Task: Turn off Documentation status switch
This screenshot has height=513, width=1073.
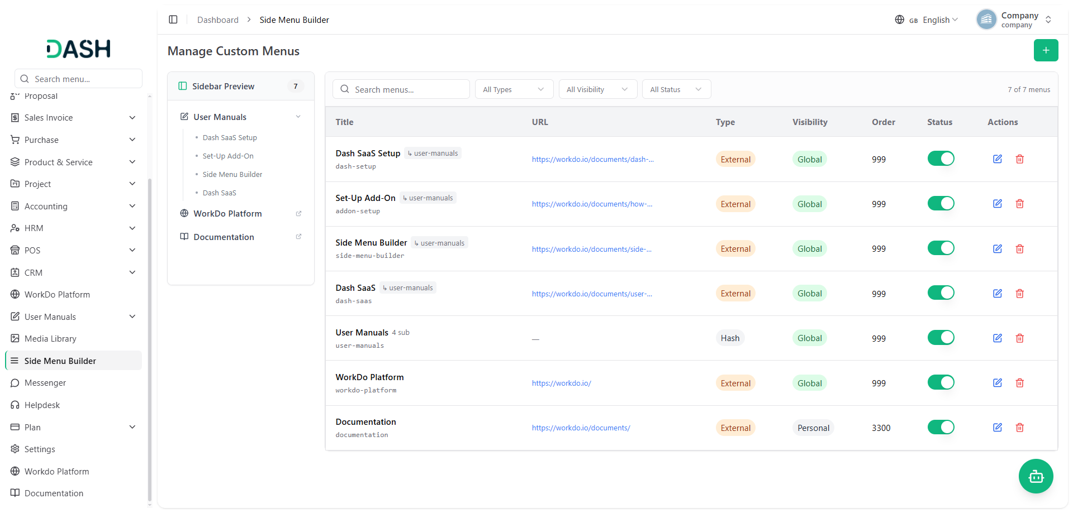Action: (x=941, y=427)
